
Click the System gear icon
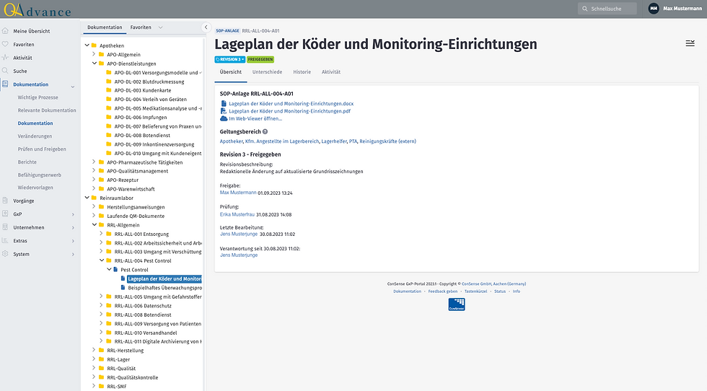click(x=5, y=254)
